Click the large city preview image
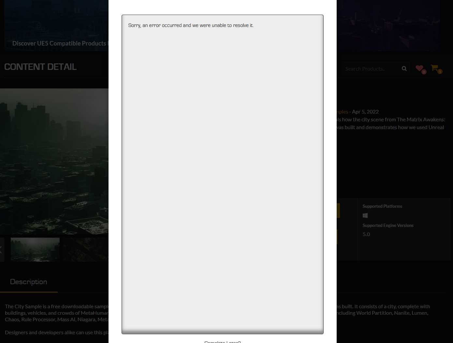This screenshot has width=453, height=343. (54, 161)
